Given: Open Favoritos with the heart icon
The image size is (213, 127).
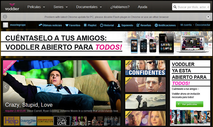Looking at the screenshot, I should (73, 25).
